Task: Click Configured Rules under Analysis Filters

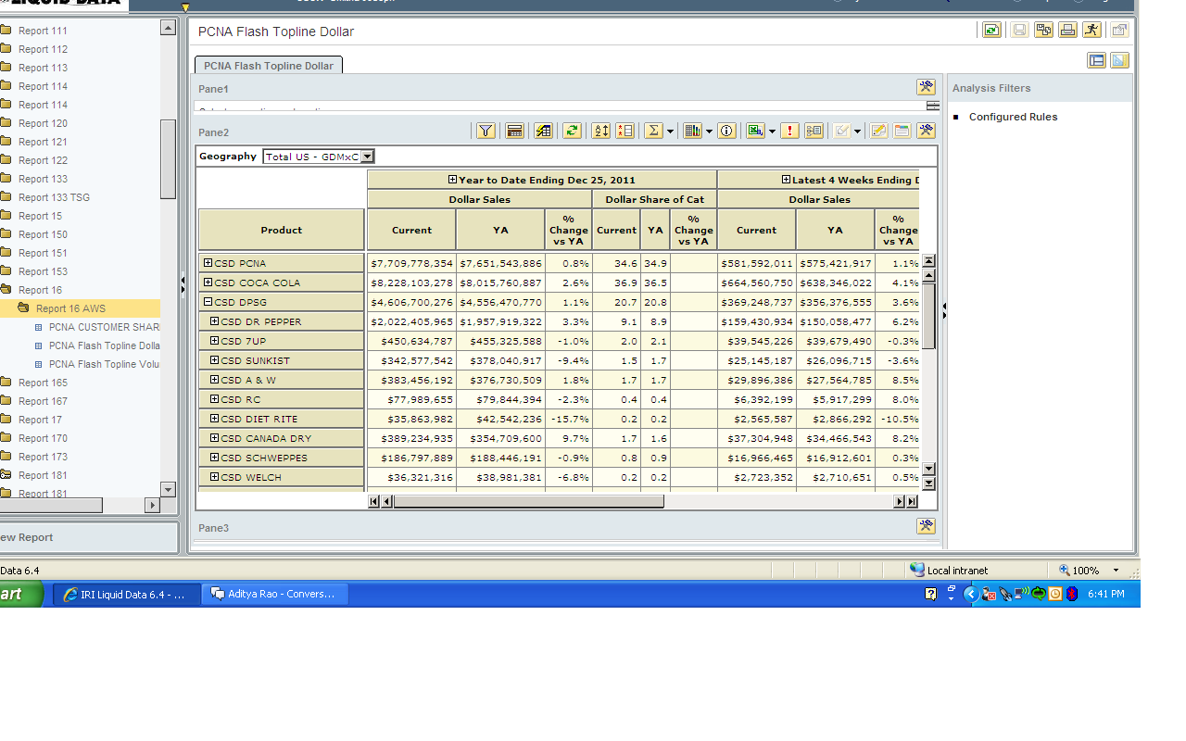Action: click(1013, 117)
